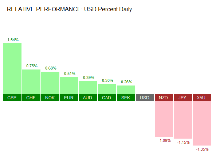The width and height of the screenshot is (220, 163).
Task: Click the green bar above CHF
Action: pyautogui.click(x=31, y=81)
